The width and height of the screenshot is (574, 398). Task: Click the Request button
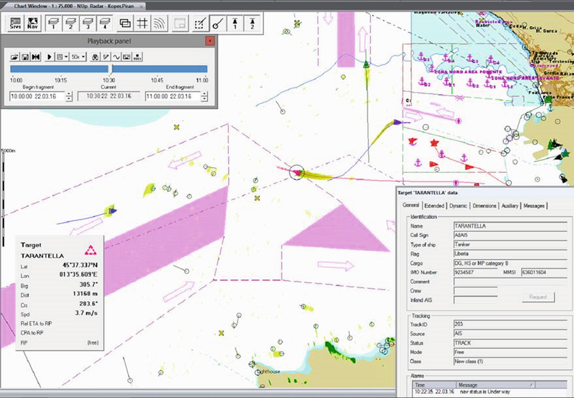tap(538, 297)
